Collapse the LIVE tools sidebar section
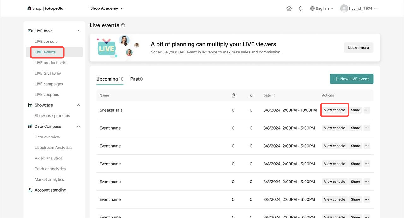 (x=78, y=31)
